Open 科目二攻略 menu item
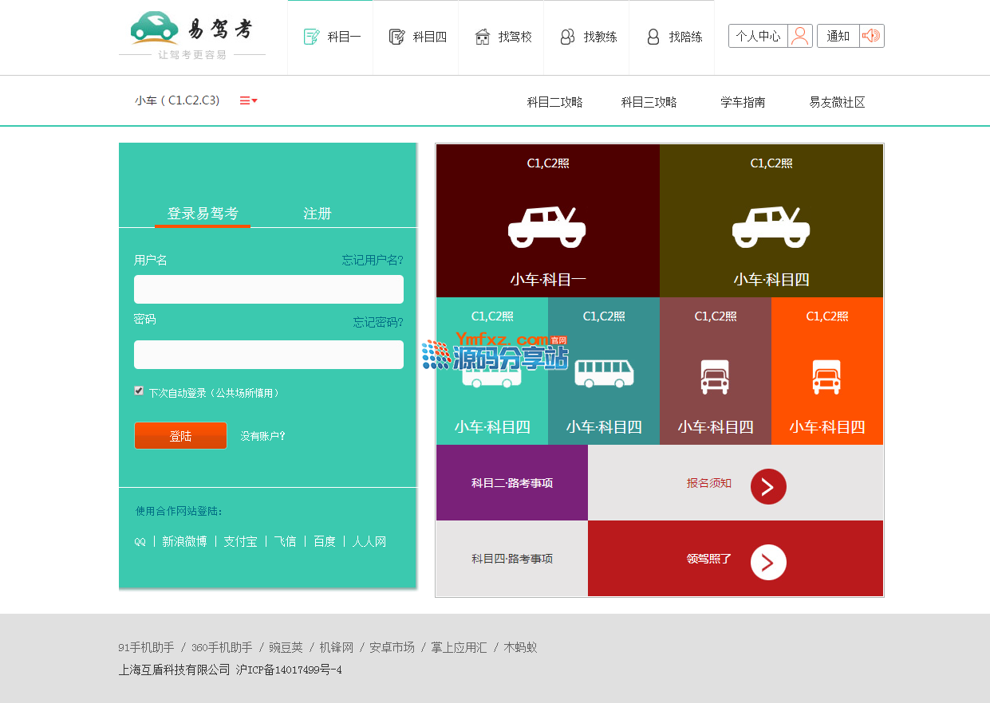This screenshot has width=990, height=703. point(554,102)
